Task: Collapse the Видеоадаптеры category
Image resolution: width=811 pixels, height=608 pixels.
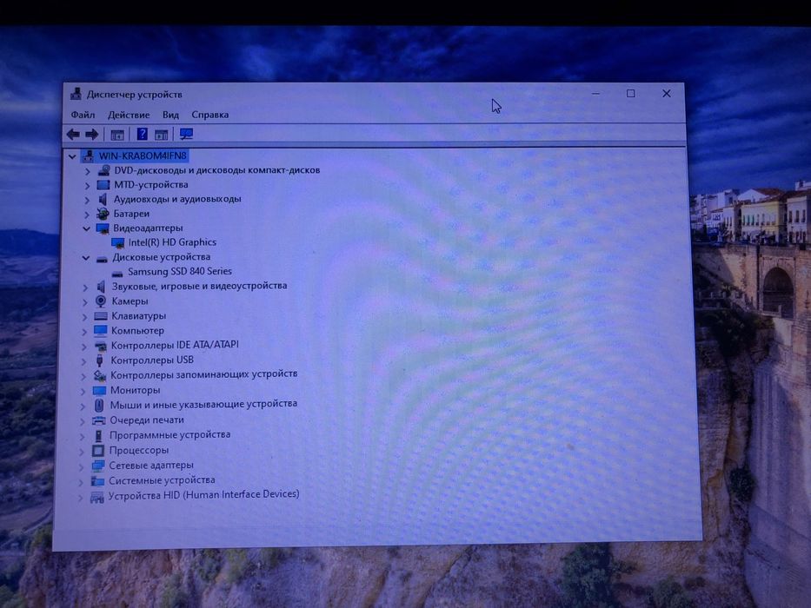Action: [86, 228]
